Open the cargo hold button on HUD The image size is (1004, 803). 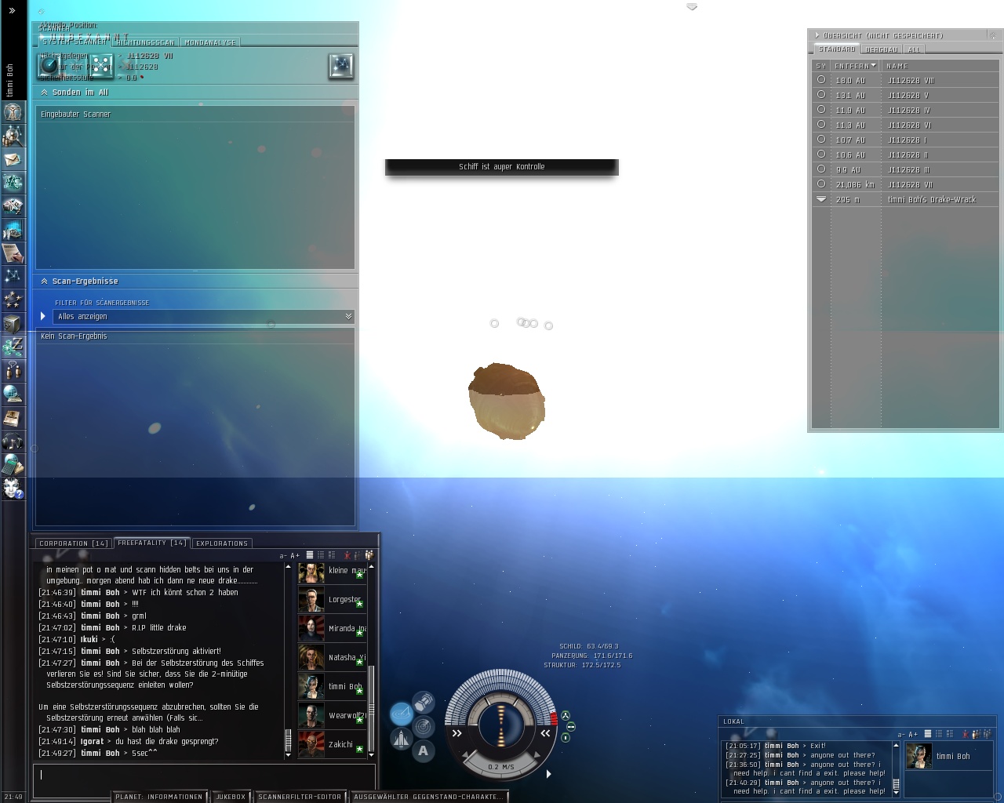[424, 700]
